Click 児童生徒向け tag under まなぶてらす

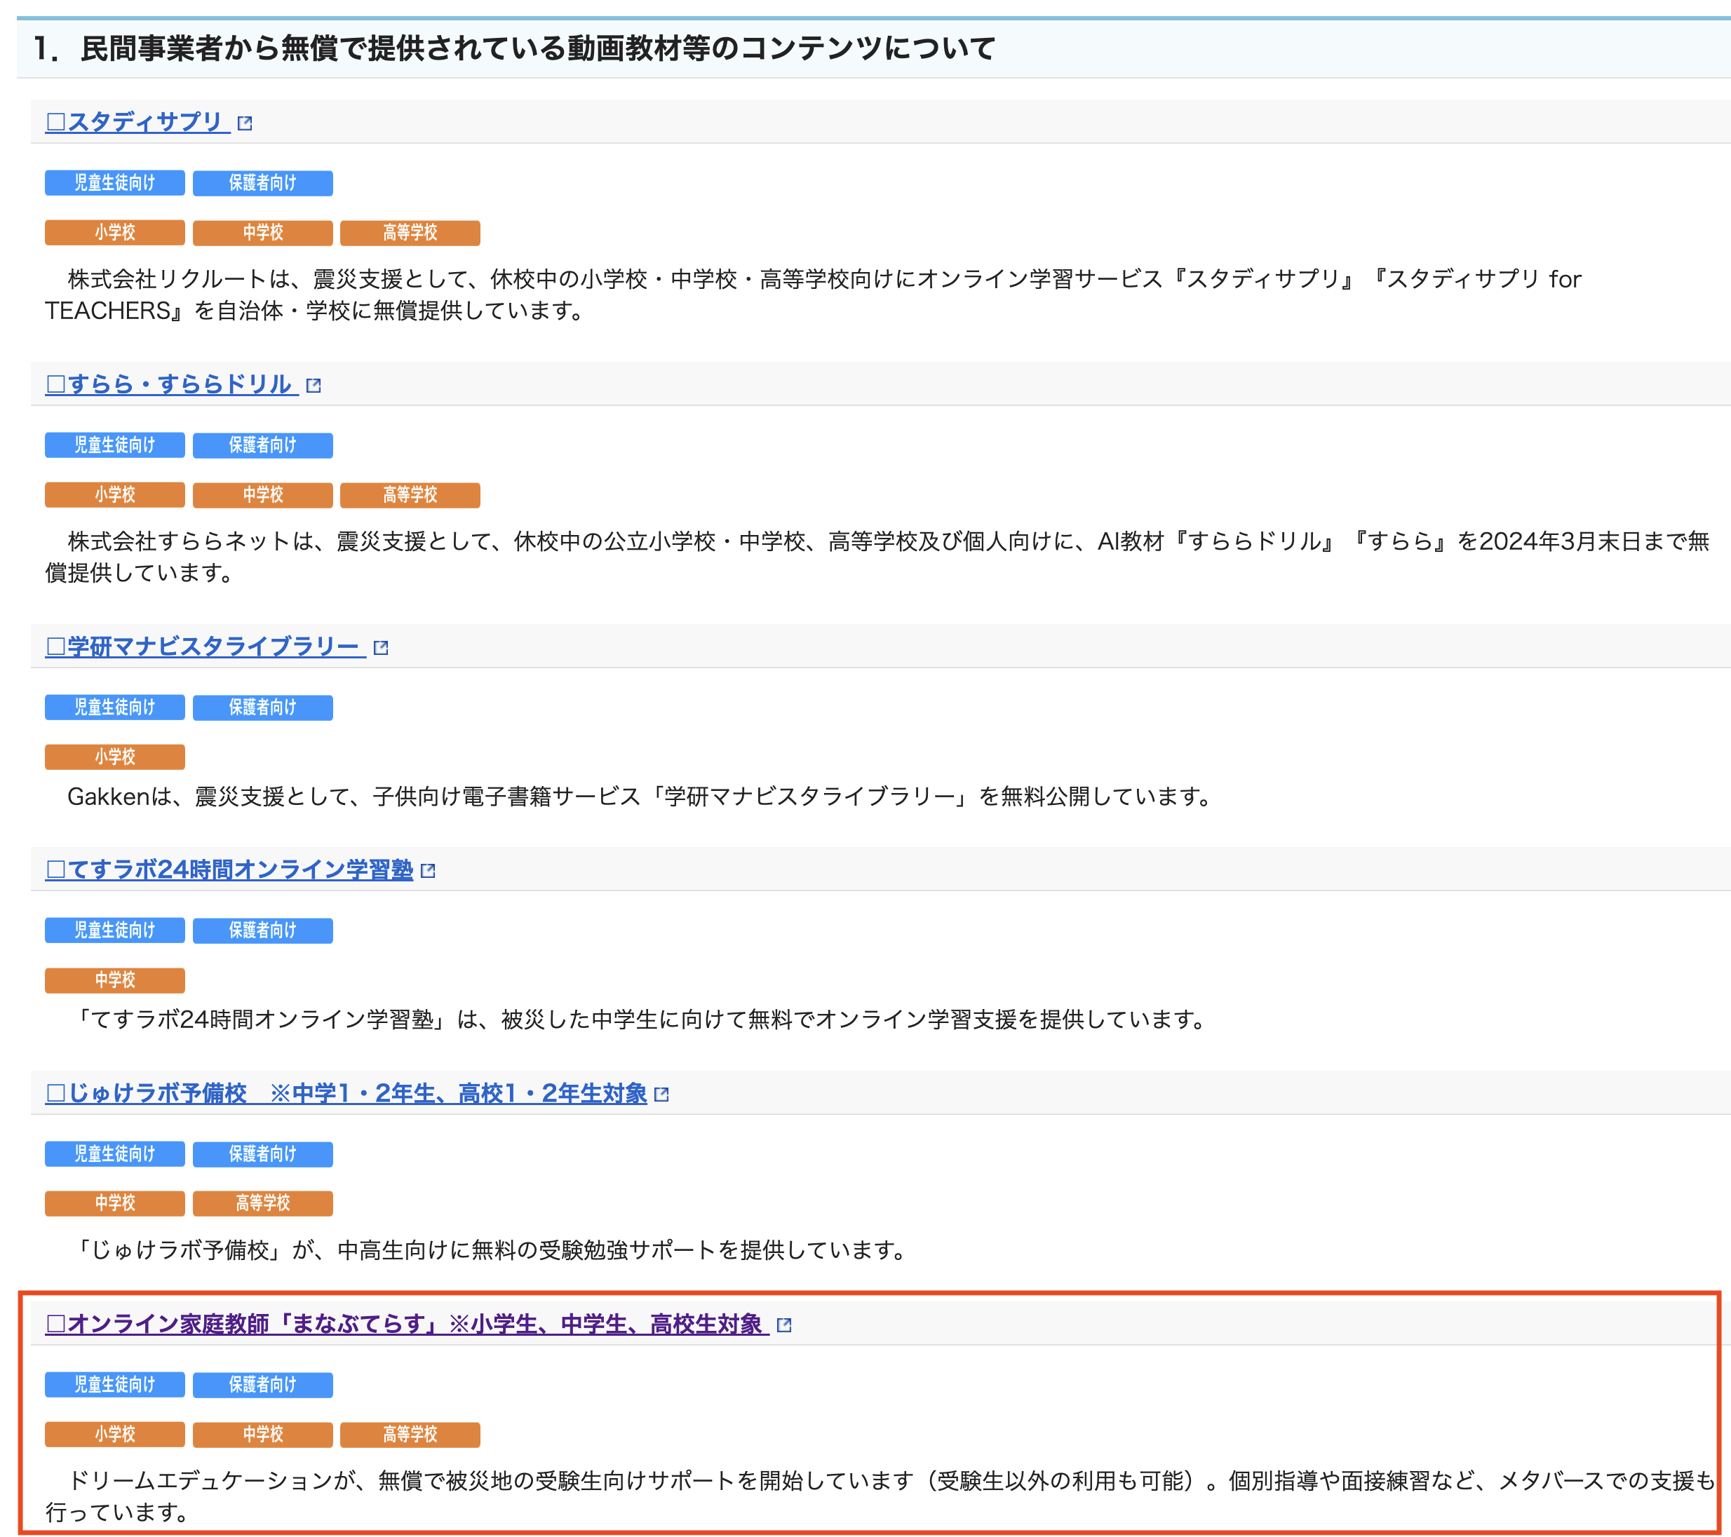pos(115,1386)
